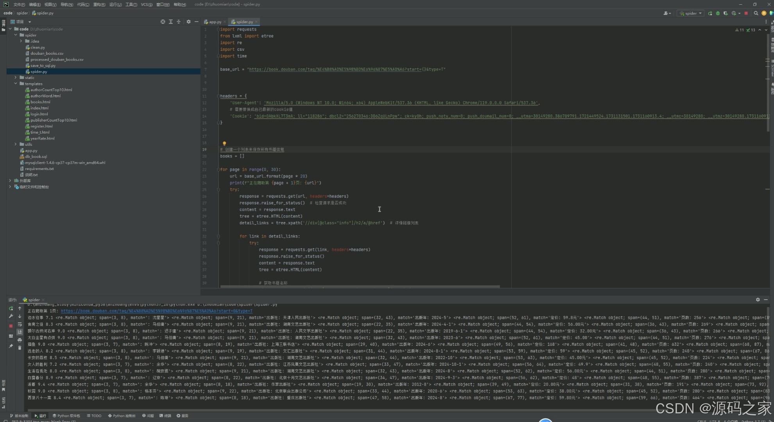Print console output using printer icon
774x422 pixels.
(x=20, y=340)
